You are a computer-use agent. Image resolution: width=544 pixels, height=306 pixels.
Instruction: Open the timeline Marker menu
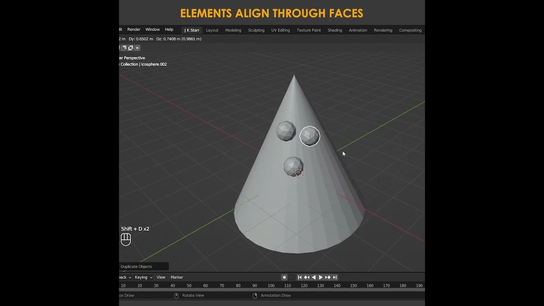tap(177, 277)
